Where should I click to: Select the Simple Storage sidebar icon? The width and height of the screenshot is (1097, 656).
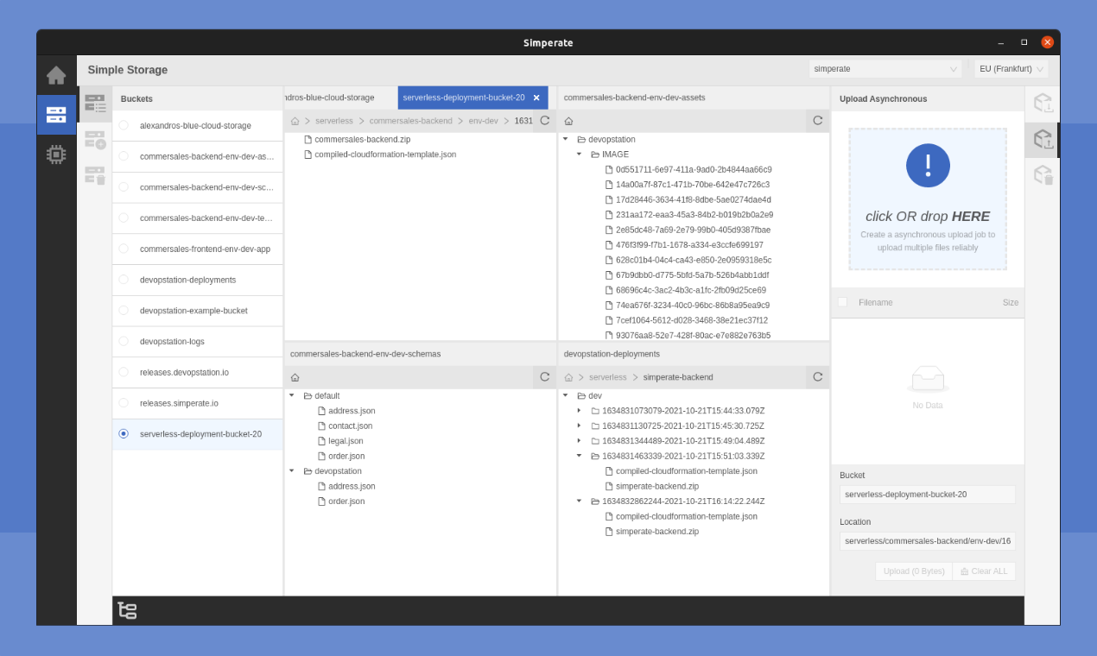pos(56,114)
